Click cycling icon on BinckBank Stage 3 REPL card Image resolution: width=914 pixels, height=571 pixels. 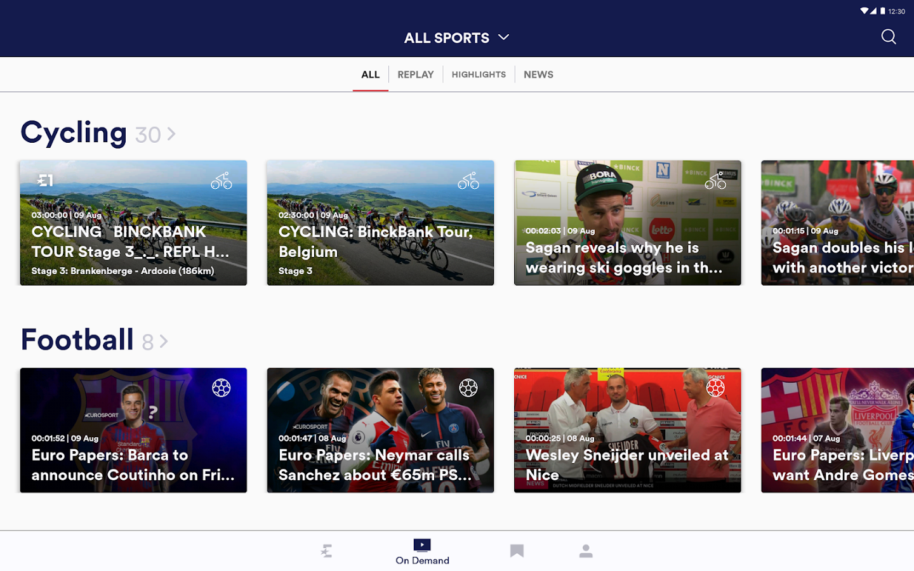[222, 181]
